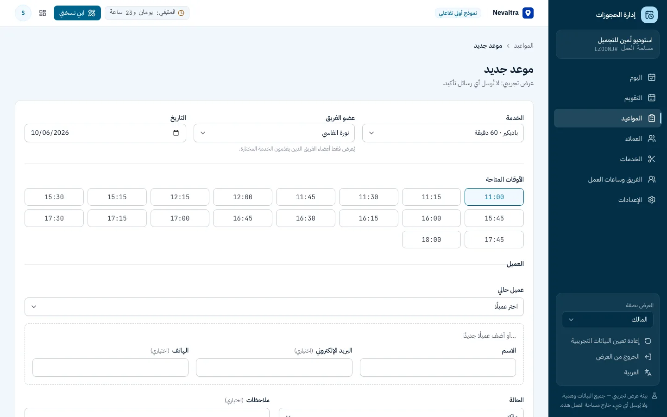Navigate to الخدمات in the sidebar
667x417 pixels.
[608, 159]
